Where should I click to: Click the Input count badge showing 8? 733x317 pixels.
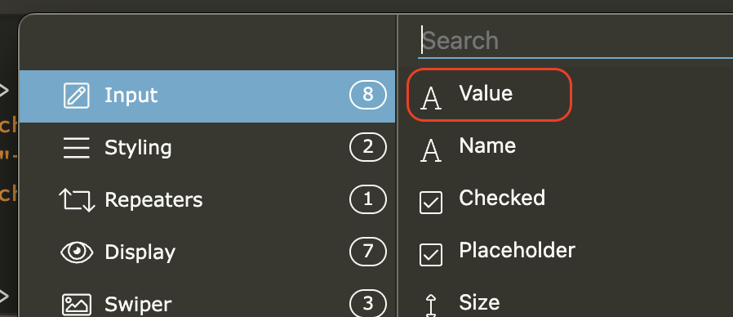(x=368, y=95)
